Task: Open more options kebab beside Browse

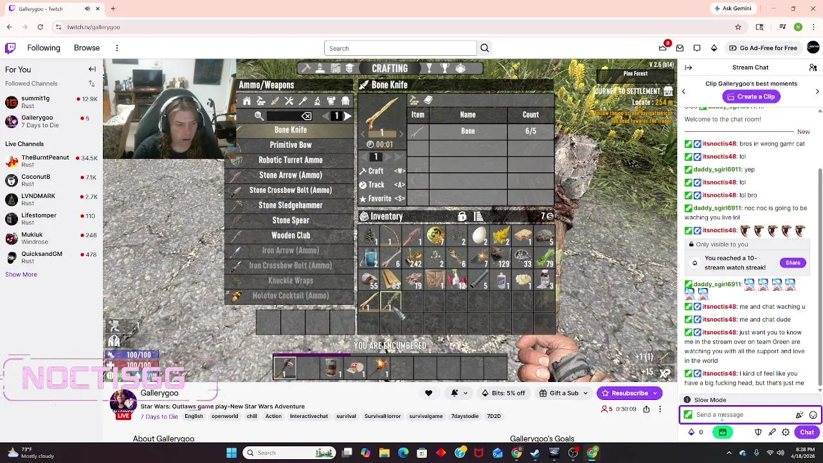Action: coord(117,48)
